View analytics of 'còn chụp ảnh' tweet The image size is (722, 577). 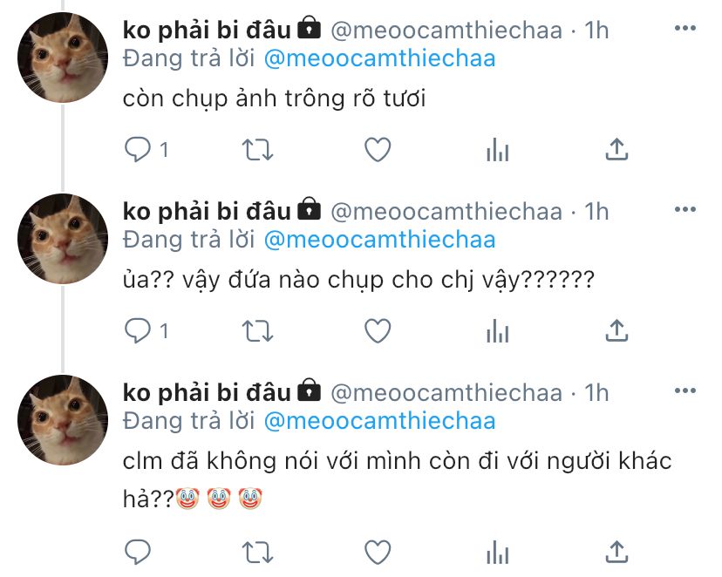(497, 150)
